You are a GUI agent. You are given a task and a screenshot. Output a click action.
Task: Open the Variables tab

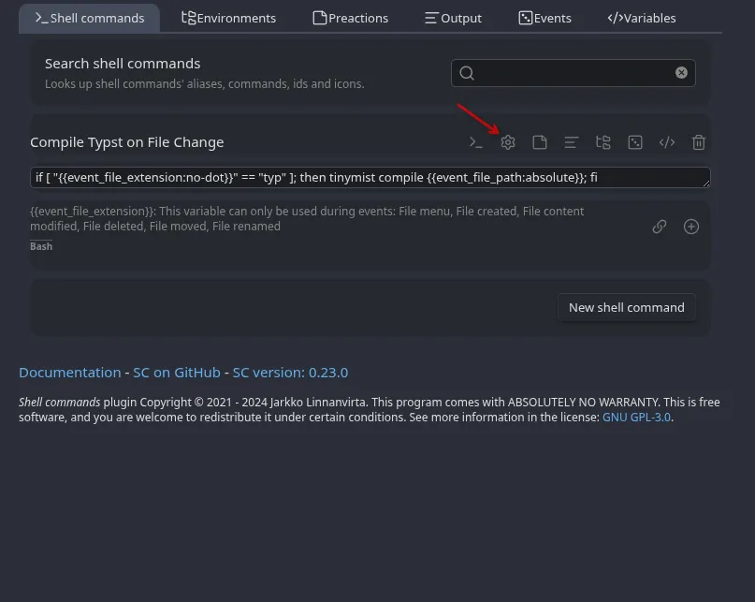pyautogui.click(x=642, y=18)
